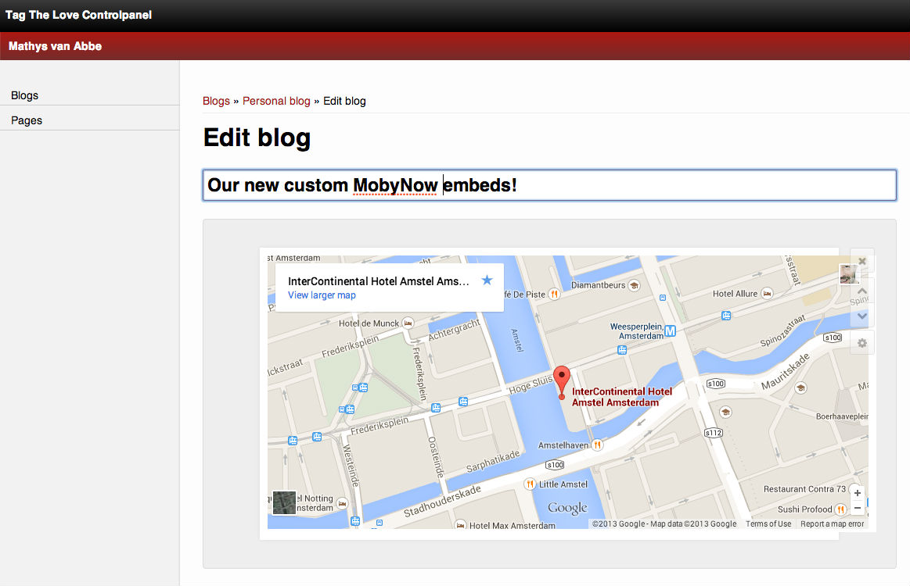This screenshot has height=586, width=910.
Task: Click into the blog title field
Action: tap(548, 185)
